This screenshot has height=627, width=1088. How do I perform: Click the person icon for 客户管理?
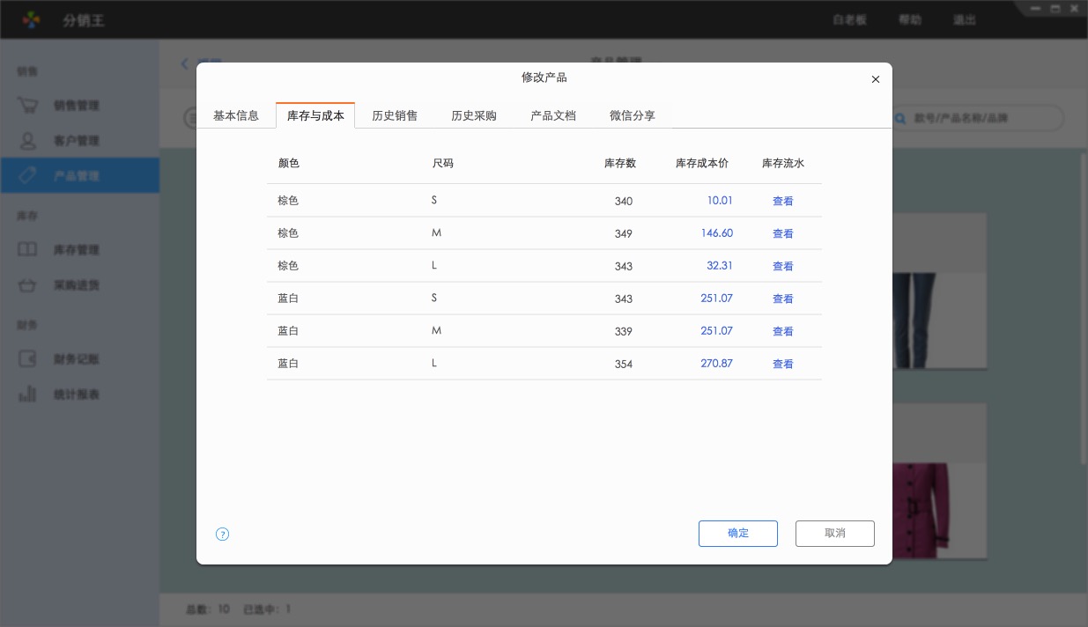27,141
